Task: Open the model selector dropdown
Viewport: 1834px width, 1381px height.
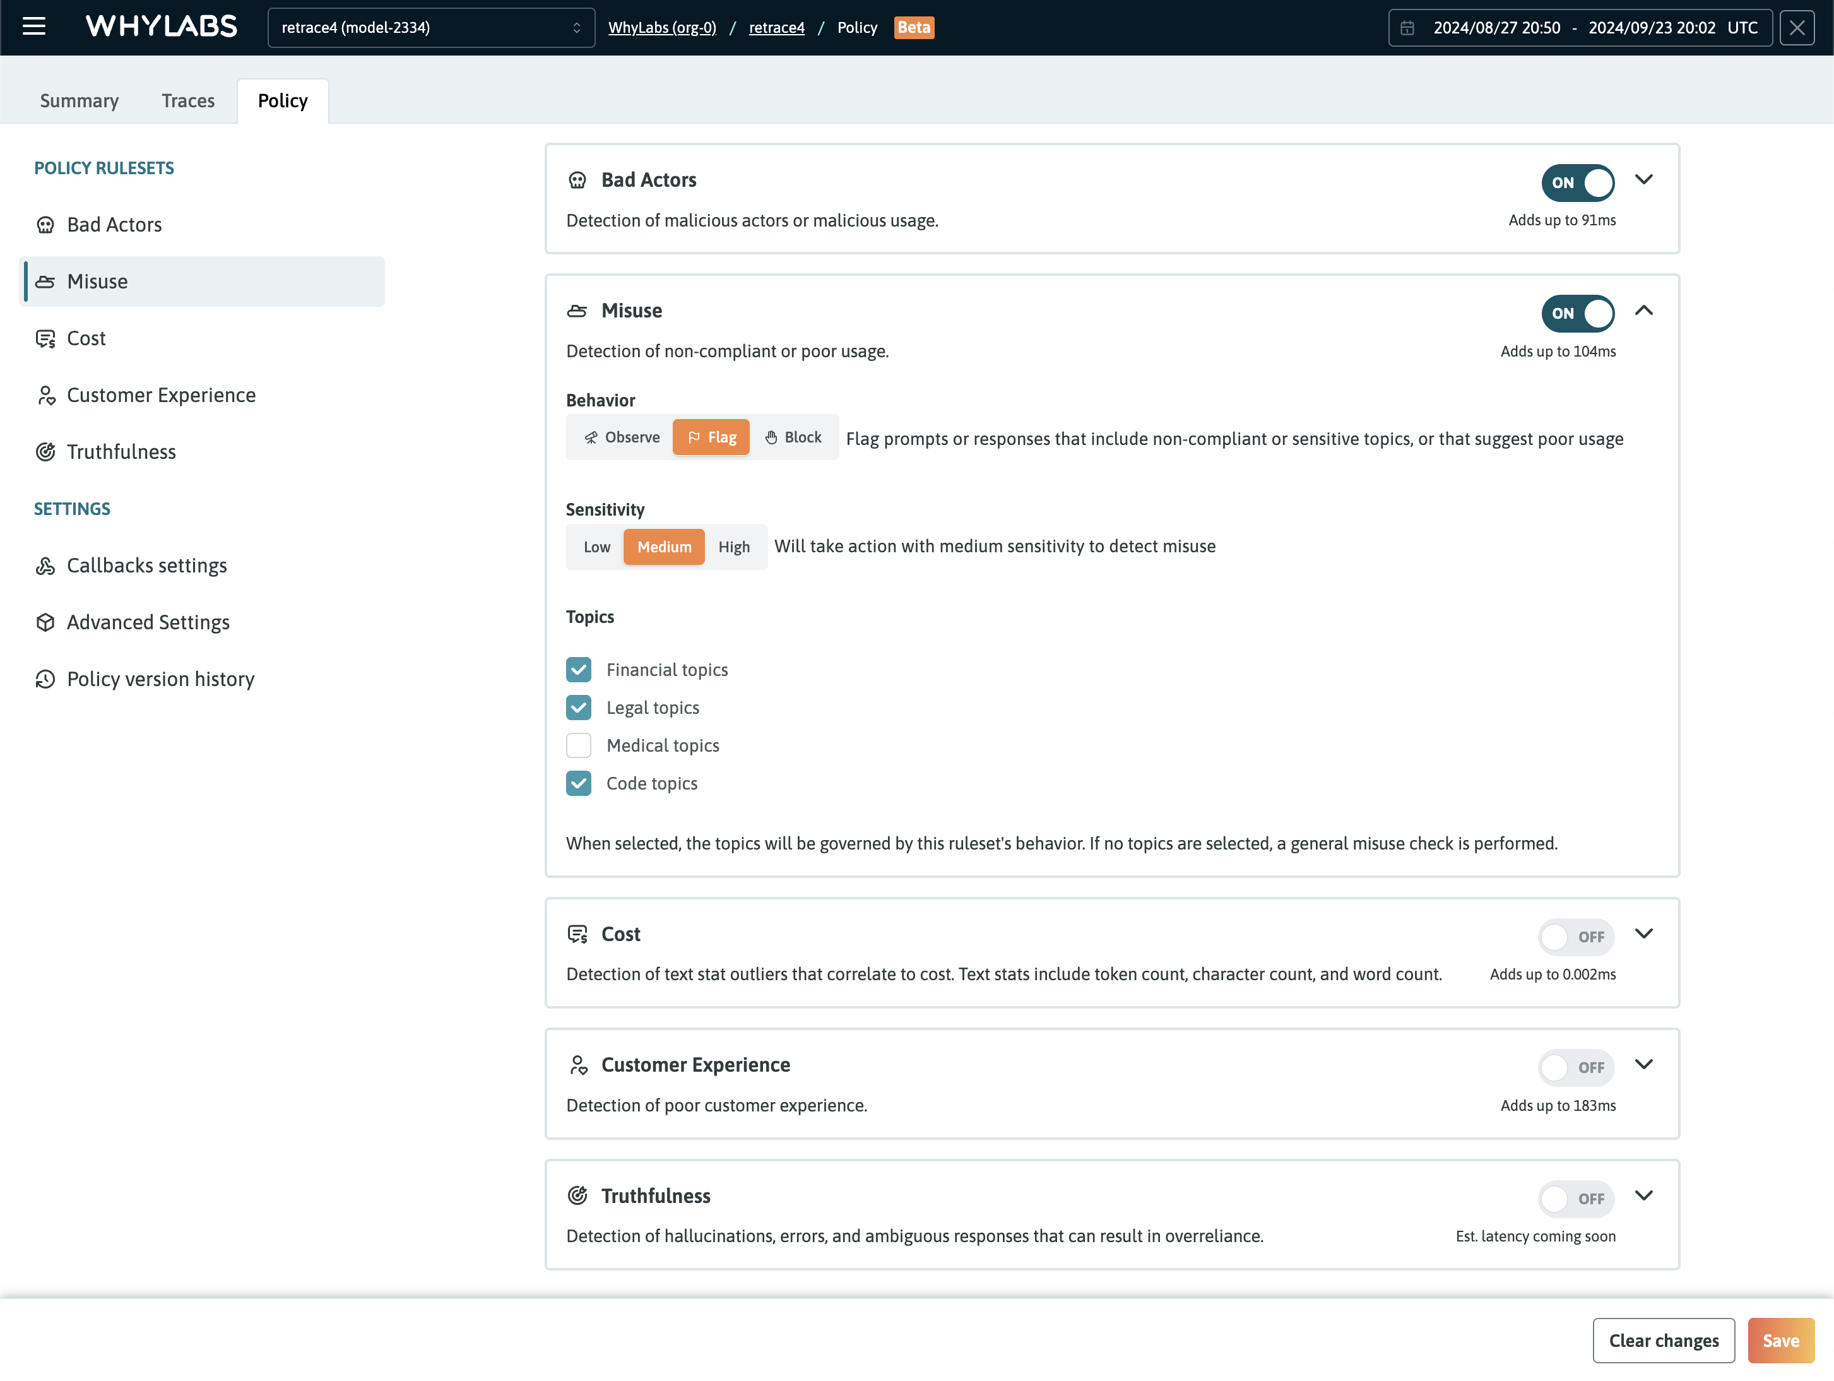Action: click(x=430, y=27)
